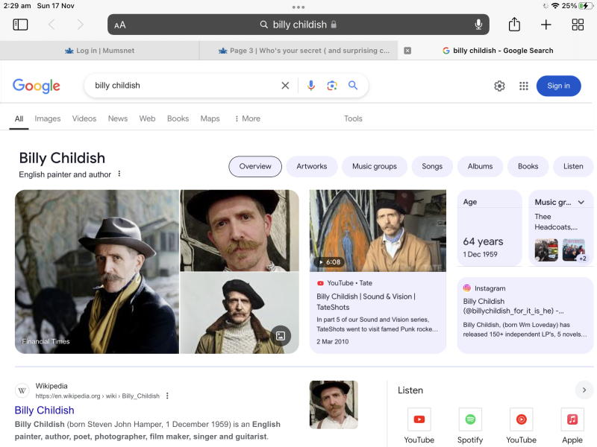Image resolution: width=597 pixels, height=447 pixels.
Task: Open the More search filters menu
Action: pyautogui.click(x=248, y=118)
